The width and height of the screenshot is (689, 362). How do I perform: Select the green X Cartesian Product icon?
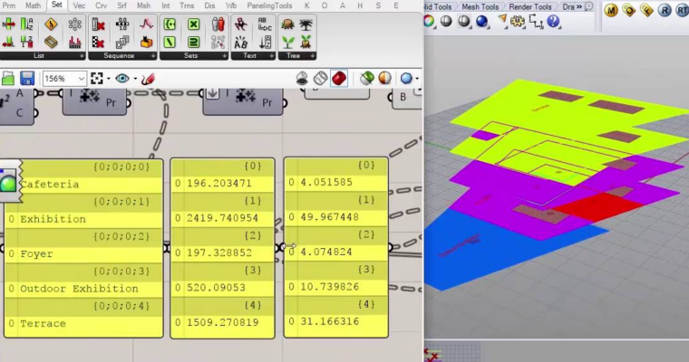(193, 24)
